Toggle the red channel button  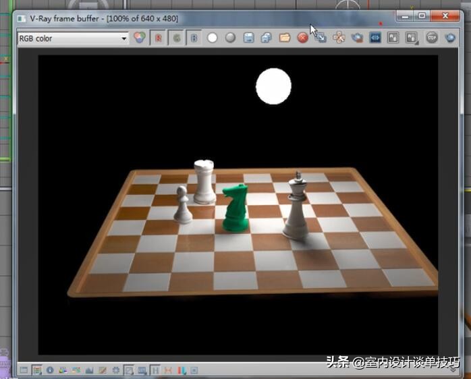(x=159, y=38)
